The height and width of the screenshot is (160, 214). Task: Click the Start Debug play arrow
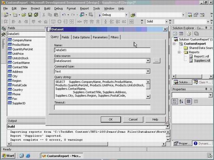(100, 15)
